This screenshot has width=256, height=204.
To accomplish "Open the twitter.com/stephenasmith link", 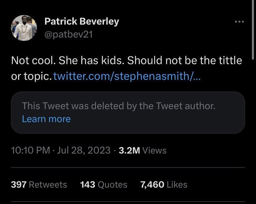I will tap(127, 76).
